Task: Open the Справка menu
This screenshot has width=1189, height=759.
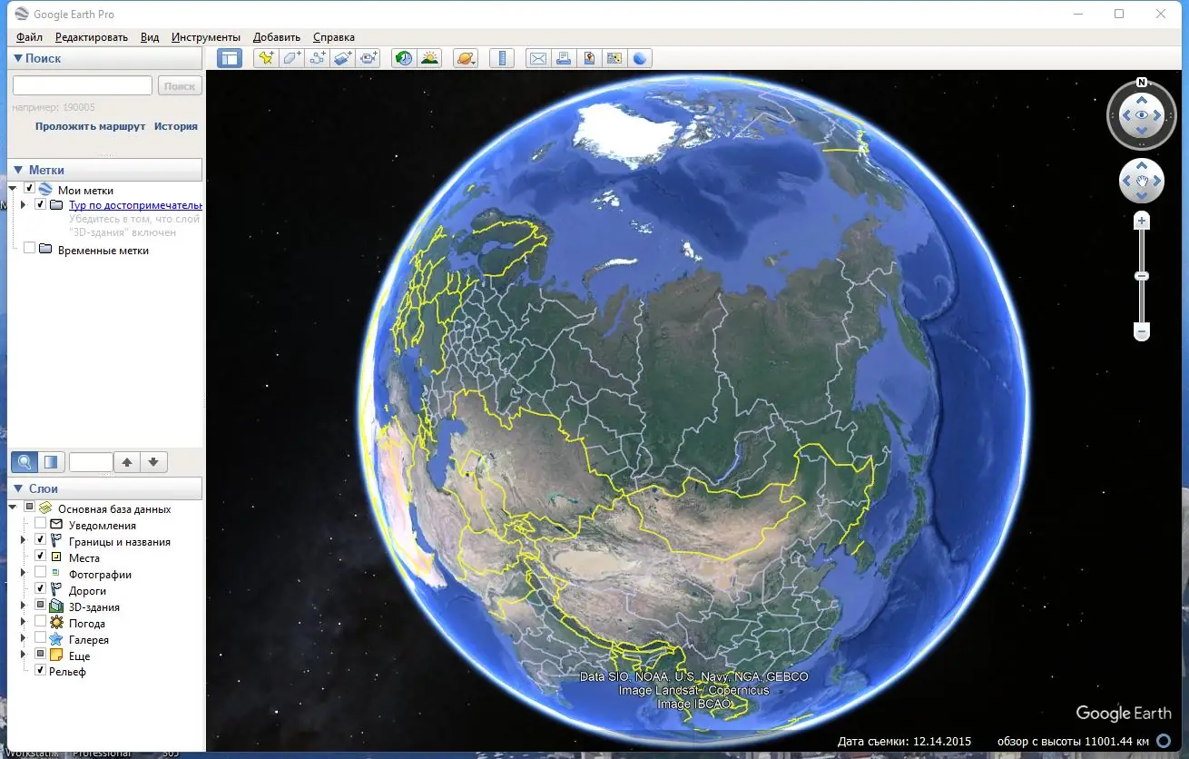Action: (x=332, y=37)
